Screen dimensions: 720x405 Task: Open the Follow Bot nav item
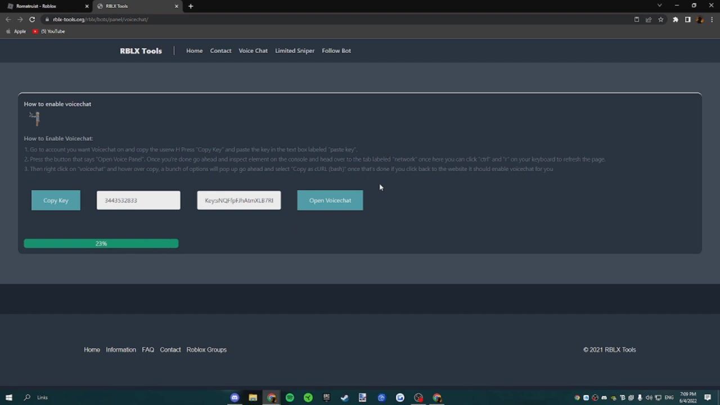[x=336, y=51]
